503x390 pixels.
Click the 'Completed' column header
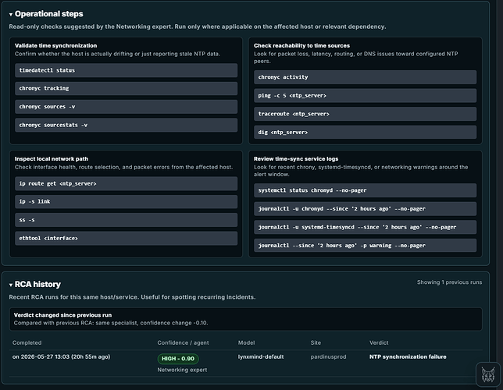tap(27, 343)
